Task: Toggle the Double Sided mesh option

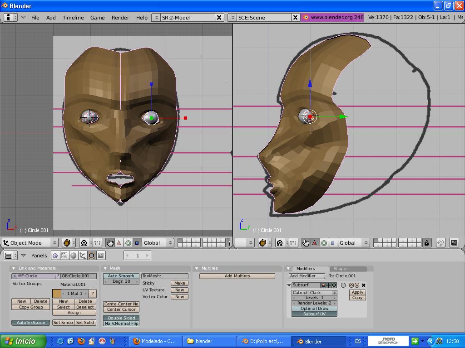Action: (x=121, y=318)
